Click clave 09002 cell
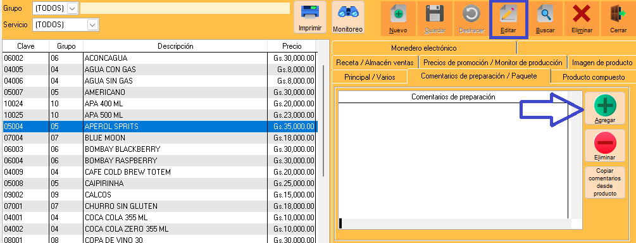 pyautogui.click(x=25, y=195)
